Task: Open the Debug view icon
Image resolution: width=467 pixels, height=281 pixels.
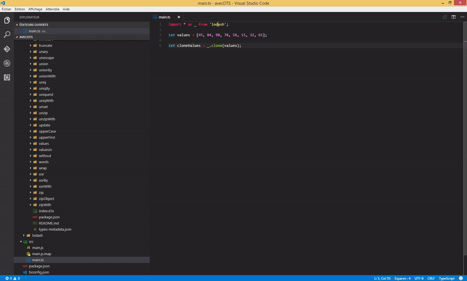Action: click(6, 63)
